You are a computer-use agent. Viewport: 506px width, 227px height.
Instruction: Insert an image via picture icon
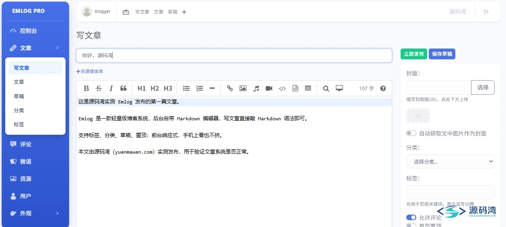pos(243,88)
